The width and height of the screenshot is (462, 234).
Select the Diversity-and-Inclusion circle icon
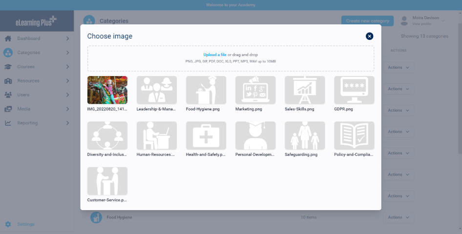pos(107,136)
